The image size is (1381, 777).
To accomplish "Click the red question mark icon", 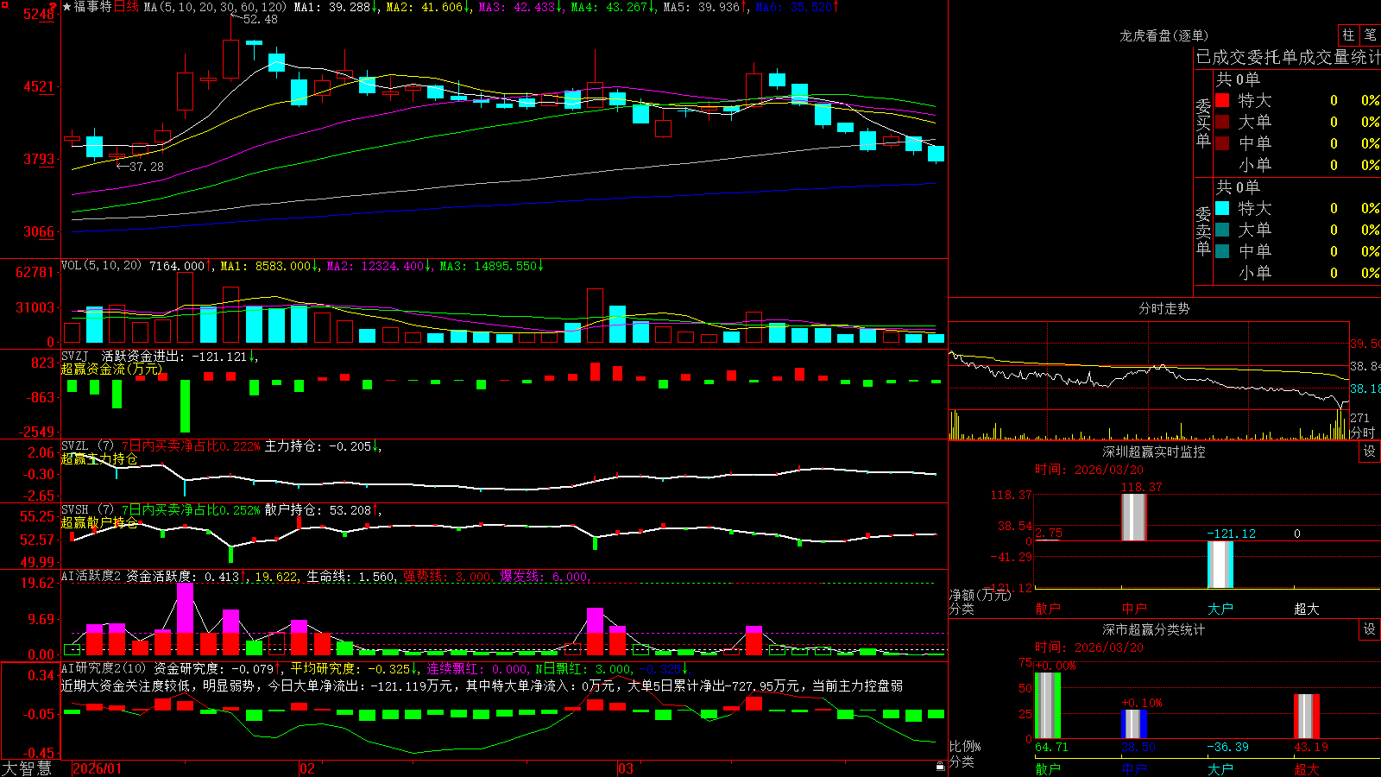I will tap(54, 6).
